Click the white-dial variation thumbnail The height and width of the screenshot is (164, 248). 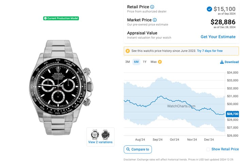click(95, 134)
